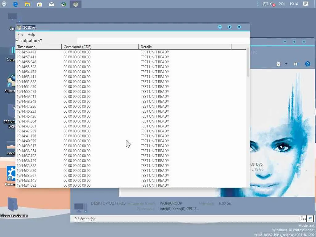The image size is (316, 237).
Task: Select the Nouveau dossier desktop folder
Action: click(14, 207)
